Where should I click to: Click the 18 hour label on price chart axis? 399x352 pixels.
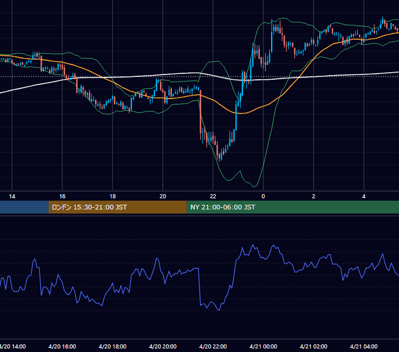[x=113, y=197]
